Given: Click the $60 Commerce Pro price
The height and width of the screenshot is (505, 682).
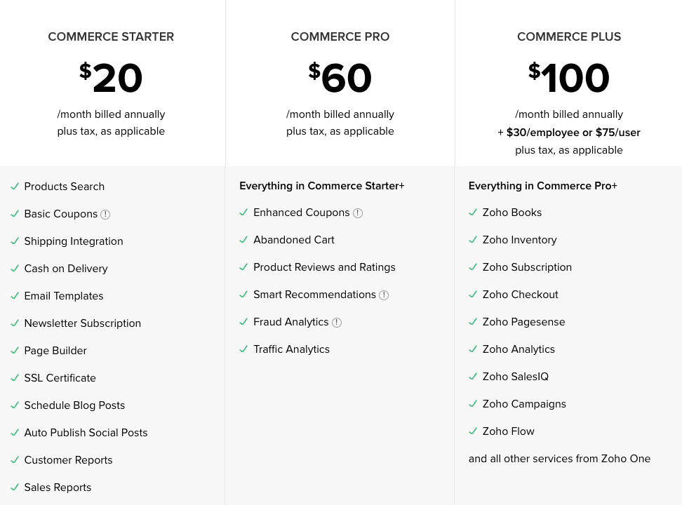Looking at the screenshot, I should coord(340,77).
